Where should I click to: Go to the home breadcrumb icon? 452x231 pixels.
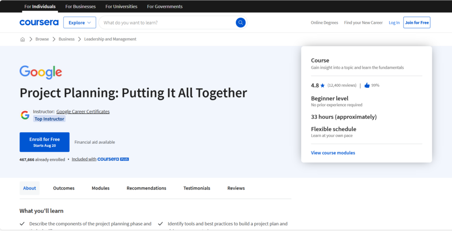[x=23, y=39]
